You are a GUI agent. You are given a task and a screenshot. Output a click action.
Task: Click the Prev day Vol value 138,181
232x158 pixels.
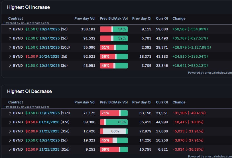pyautogui.click(x=88, y=29)
